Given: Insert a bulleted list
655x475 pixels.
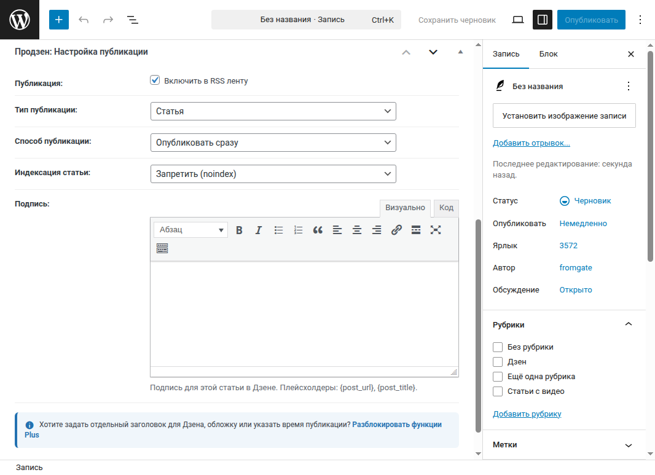Looking at the screenshot, I should 278,230.
